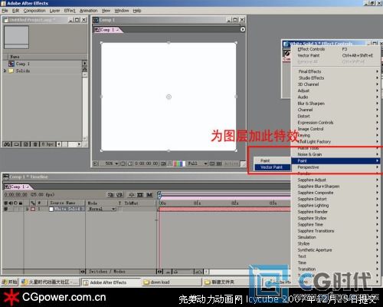Select Vector Paint in Paint submenu
The height and width of the screenshot is (307, 383).
272,167
